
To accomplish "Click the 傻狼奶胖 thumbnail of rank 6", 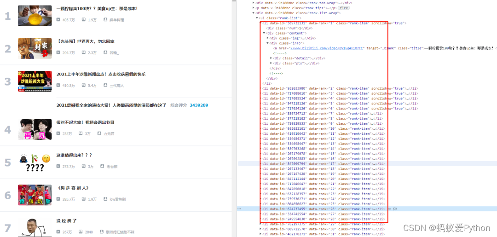I will pyautogui.click(x=35, y=195).
